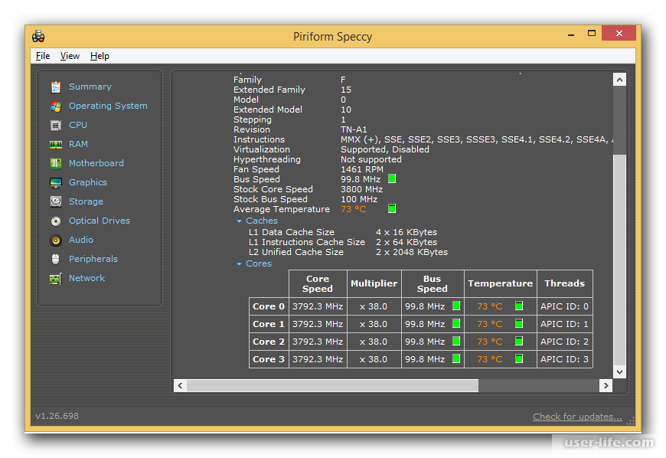Click the CPU chip icon
This screenshot has height=458, width=666.
point(56,125)
